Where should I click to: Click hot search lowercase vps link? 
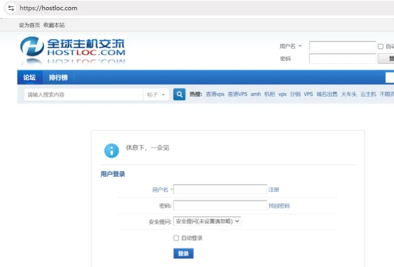[x=283, y=94]
